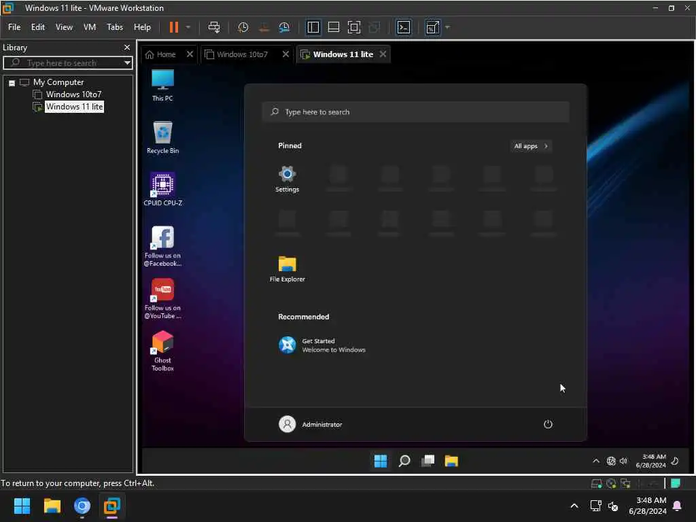
Task: Click the VMware CD/DVD status icon
Action: pyautogui.click(x=611, y=483)
